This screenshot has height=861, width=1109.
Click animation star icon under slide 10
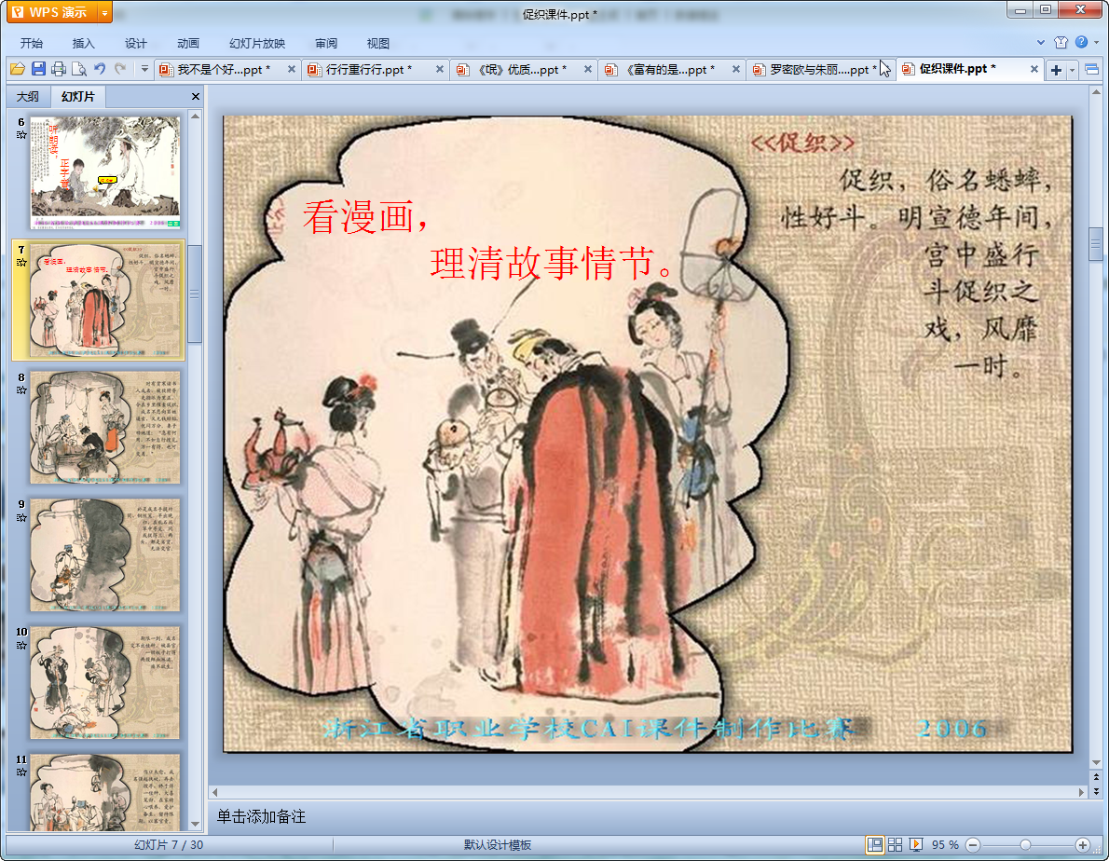tap(21, 646)
